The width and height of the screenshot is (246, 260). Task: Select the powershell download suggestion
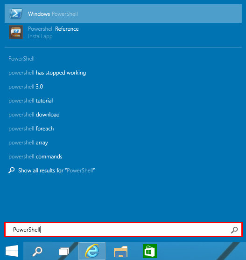click(34, 115)
